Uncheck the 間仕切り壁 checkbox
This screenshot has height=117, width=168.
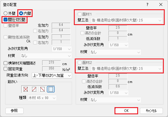click(5, 20)
